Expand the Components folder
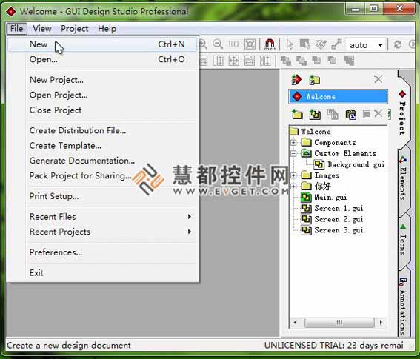 tap(293, 142)
